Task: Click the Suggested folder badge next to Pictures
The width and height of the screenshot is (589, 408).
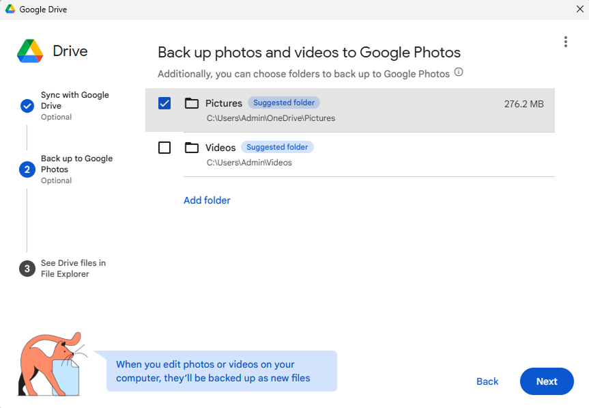Action: (284, 103)
